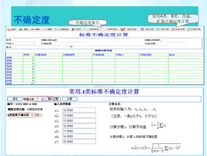This screenshot has height=156, width=207.
Task: Click the 确认次数 button
Action: 53,99
